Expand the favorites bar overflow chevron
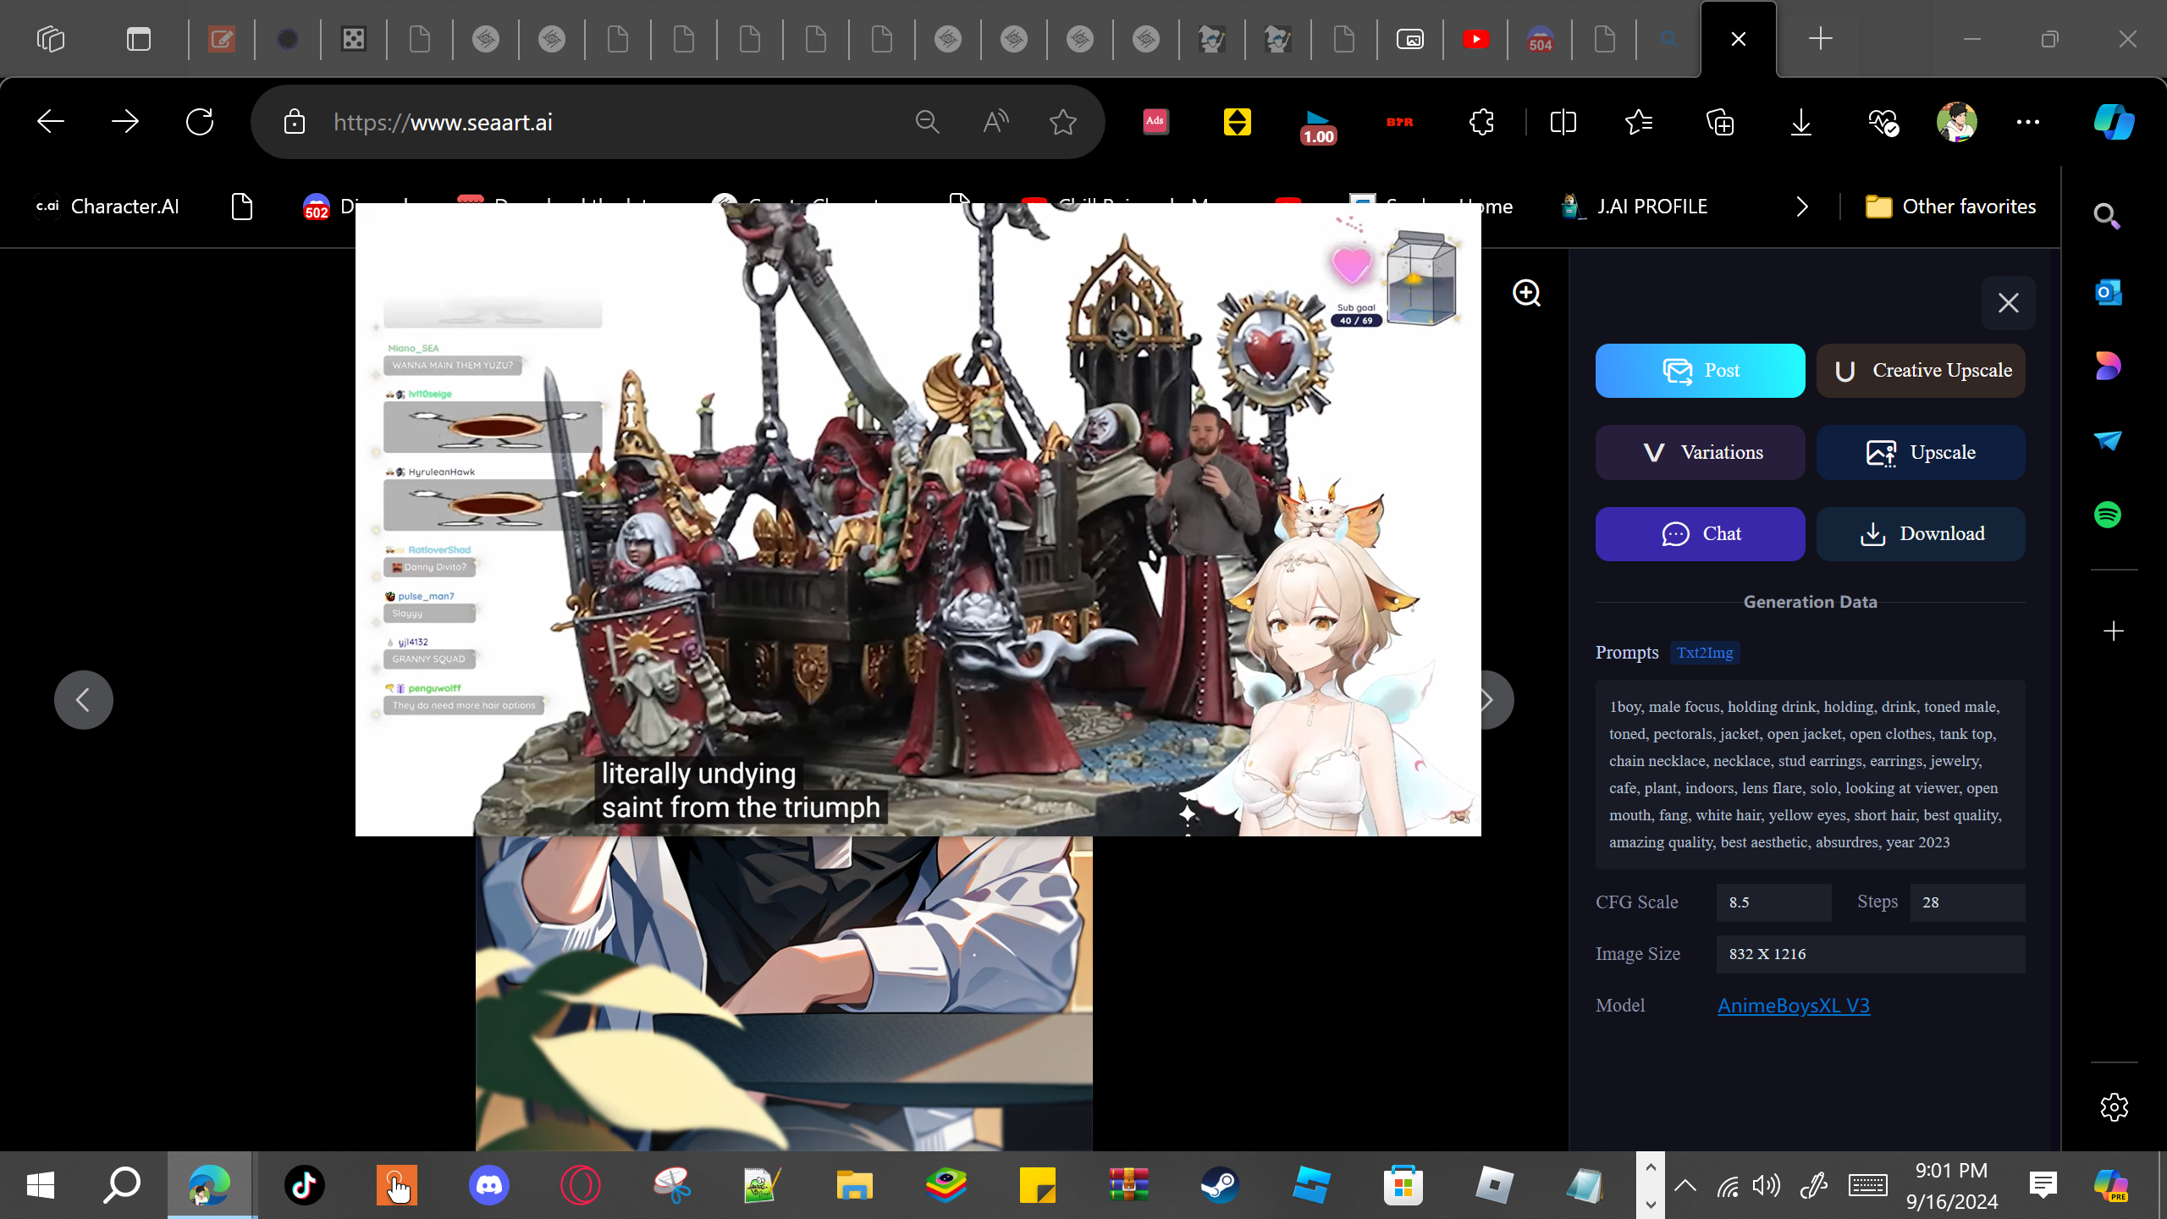This screenshot has height=1219, width=2167. point(1802,207)
